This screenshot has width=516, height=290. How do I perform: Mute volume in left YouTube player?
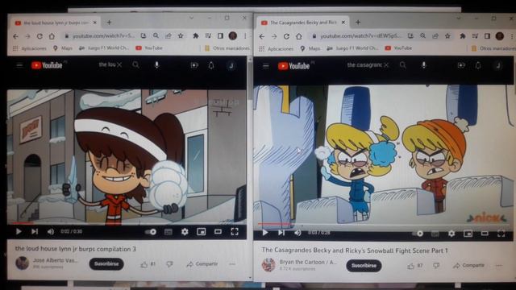[x=50, y=231]
